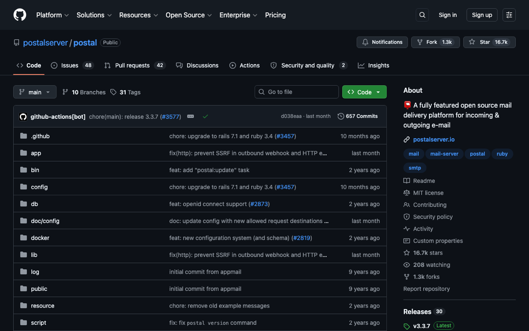Fork the postal repository
Viewport: 529px width, 331px height.
coord(436,42)
